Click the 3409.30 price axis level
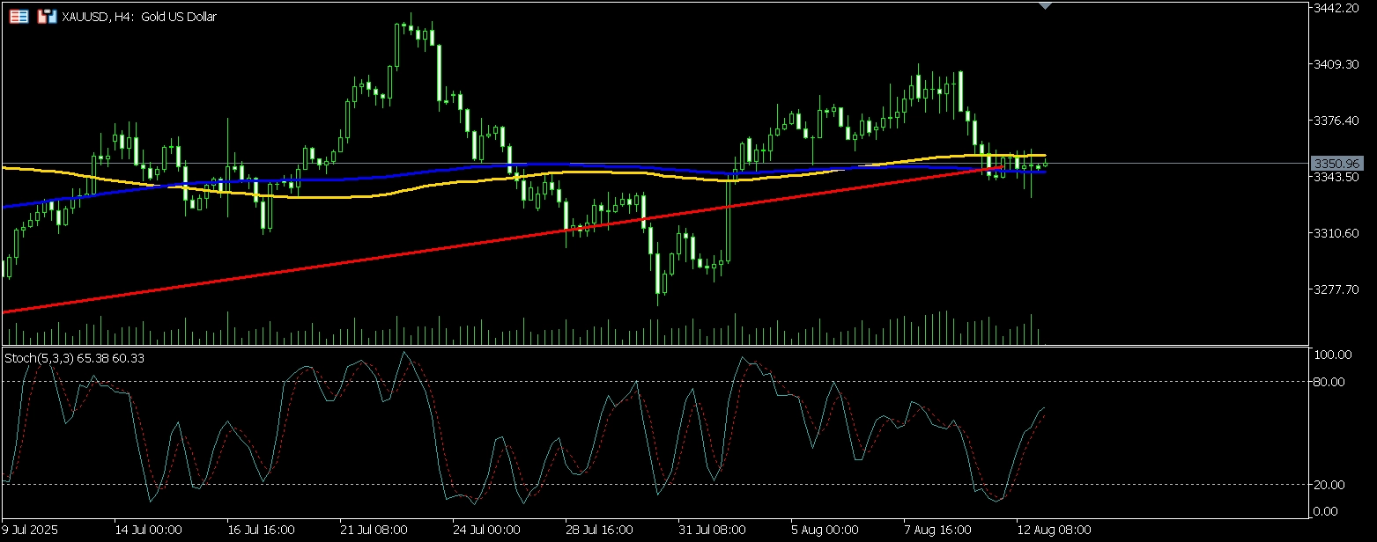The image size is (1377, 542). 1336,64
